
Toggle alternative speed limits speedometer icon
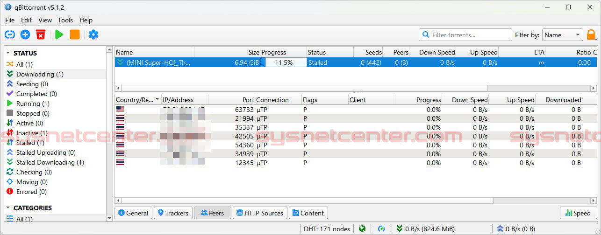[x=381, y=228]
